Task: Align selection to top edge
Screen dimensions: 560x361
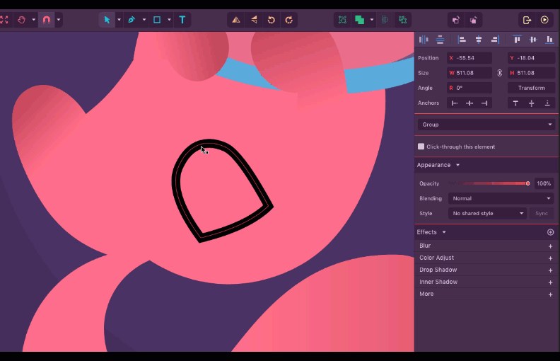Action: (517, 40)
